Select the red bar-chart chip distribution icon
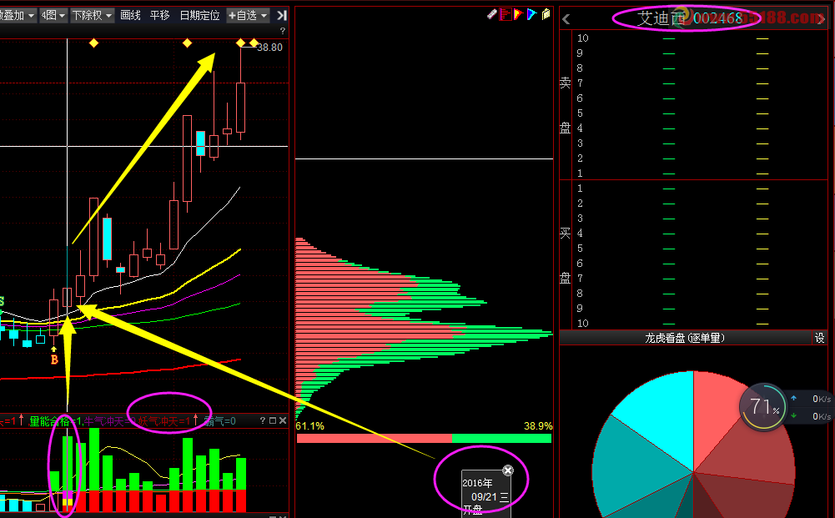 (x=506, y=14)
